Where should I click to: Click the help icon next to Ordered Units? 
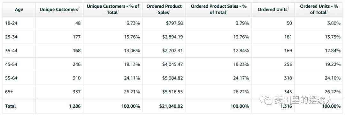288,8
